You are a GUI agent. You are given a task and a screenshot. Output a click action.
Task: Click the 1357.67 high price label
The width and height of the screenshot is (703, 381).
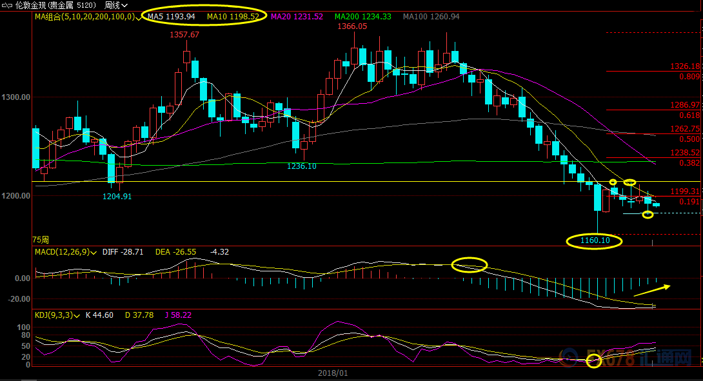coord(184,35)
